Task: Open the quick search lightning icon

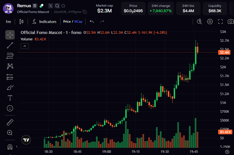Action: coord(199,22)
